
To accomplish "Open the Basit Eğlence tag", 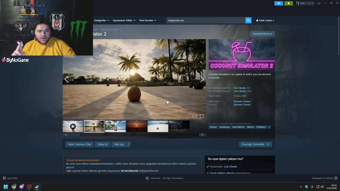I will tap(238, 127).
